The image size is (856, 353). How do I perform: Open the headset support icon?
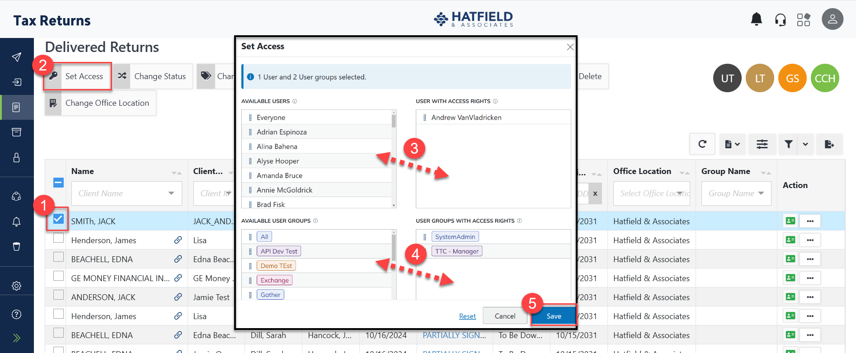point(780,20)
